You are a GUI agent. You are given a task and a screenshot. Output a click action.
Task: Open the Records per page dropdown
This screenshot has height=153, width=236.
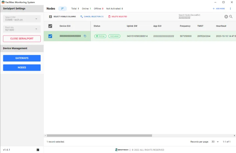point(215,142)
